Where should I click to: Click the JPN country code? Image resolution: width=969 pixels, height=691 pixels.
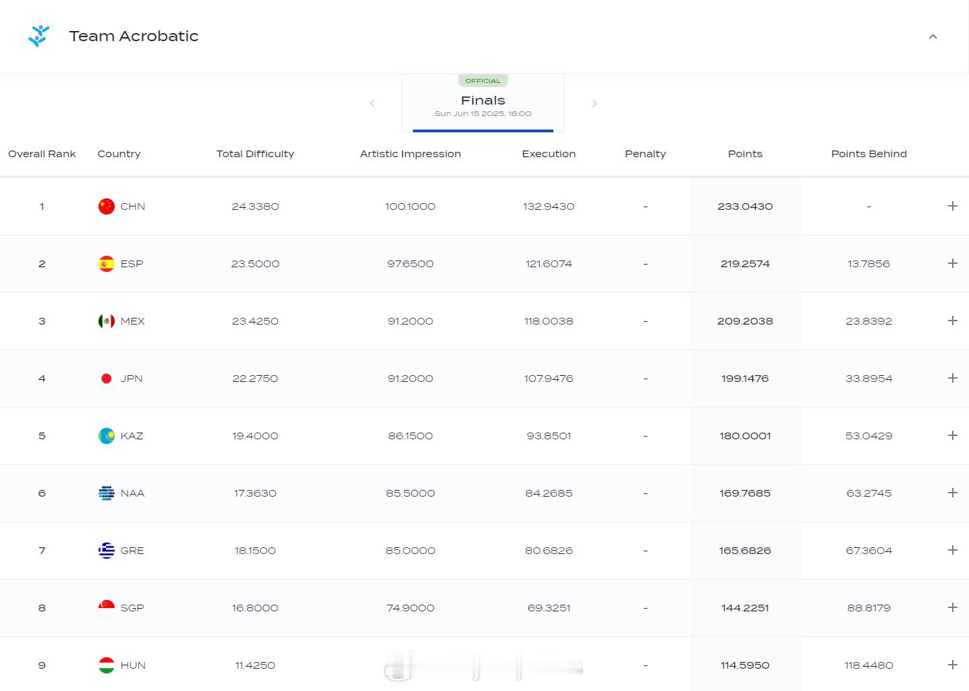pos(132,379)
